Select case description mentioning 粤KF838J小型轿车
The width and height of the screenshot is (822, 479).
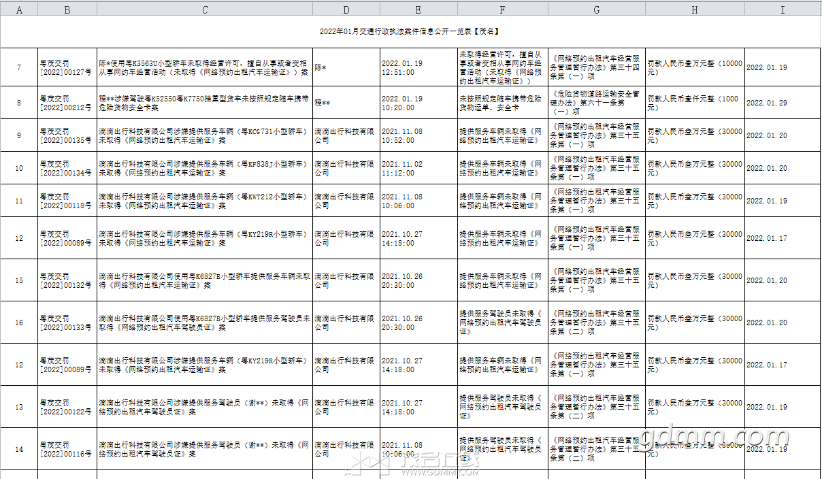coord(205,168)
